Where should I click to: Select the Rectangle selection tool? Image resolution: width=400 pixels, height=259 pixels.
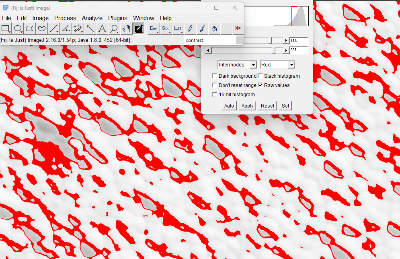[6, 28]
